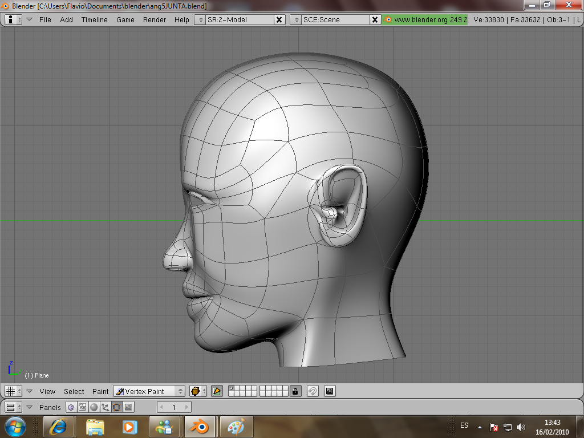
Task: Click the Ob:3-1 object count text
Action: point(558,20)
